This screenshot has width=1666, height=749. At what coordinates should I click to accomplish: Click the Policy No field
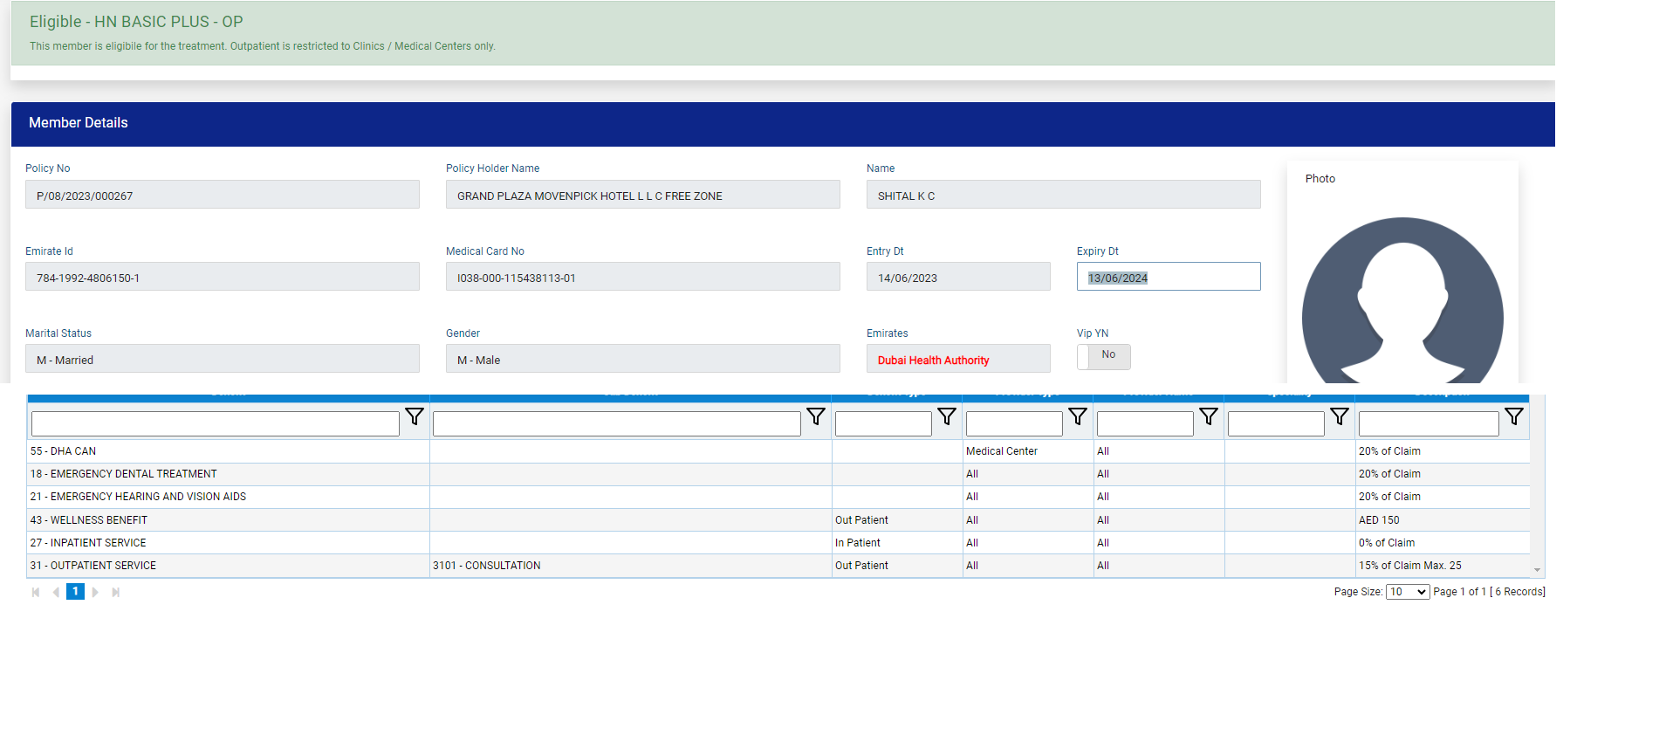click(x=222, y=195)
